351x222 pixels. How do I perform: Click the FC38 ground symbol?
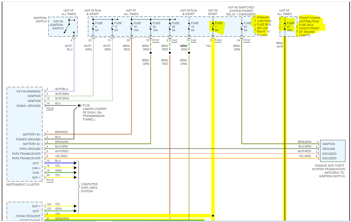[x=80, y=105]
